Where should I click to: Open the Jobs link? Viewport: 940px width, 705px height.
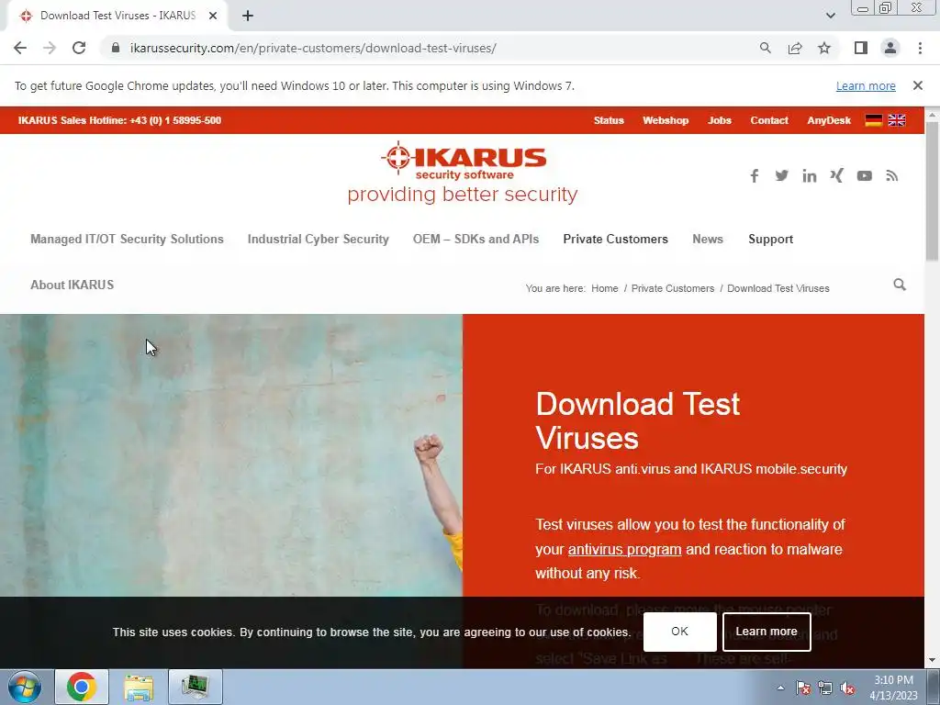pos(720,120)
